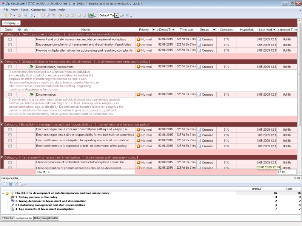Sort by the Time Left column header
Image resolution: width=302 pixels, height=226 pixels.
pos(186,30)
